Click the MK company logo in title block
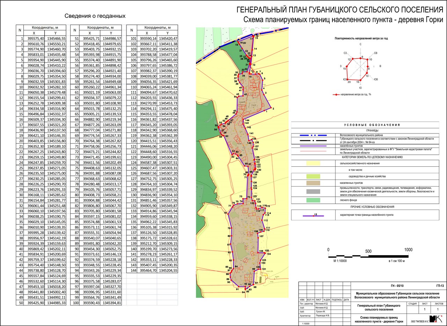 (436, 319)
